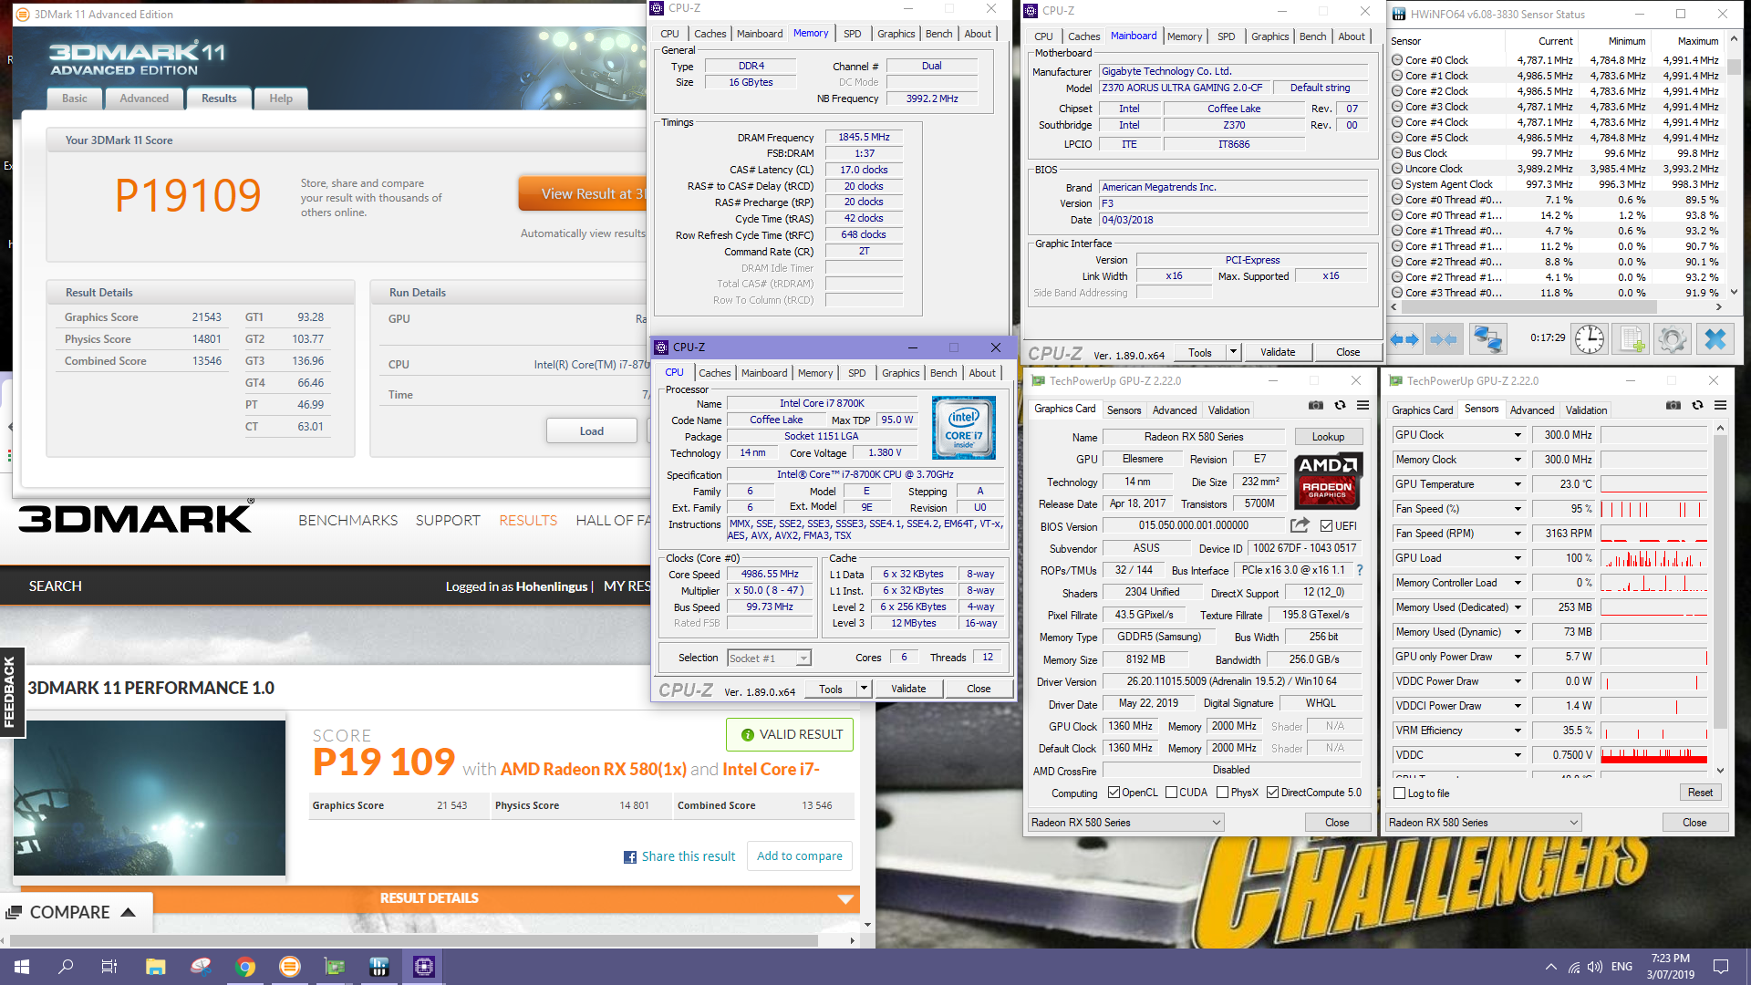Viewport: 1751px width, 985px height.
Task: Open Fan Speed (RPM) sensor dropdown
Action: point(1518,534)
